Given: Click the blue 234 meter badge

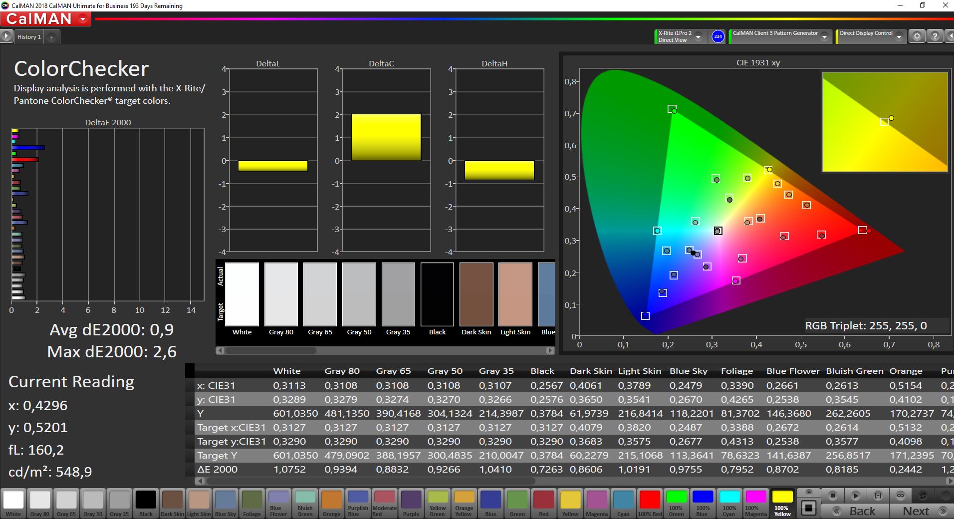Looking at the screenshot, I should (717, 36).
